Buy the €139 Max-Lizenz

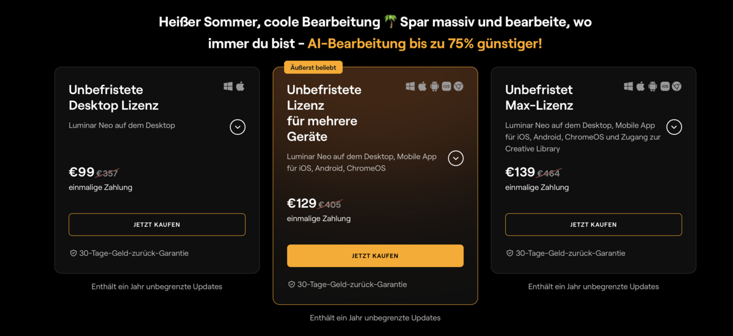(x=593, y=225)
